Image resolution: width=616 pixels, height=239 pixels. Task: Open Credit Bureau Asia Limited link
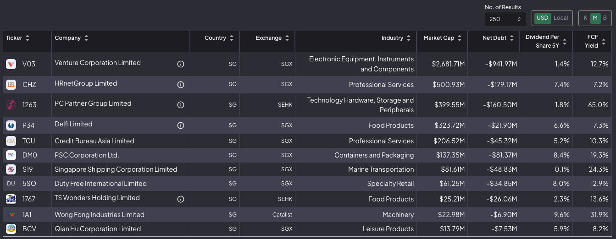94,141
